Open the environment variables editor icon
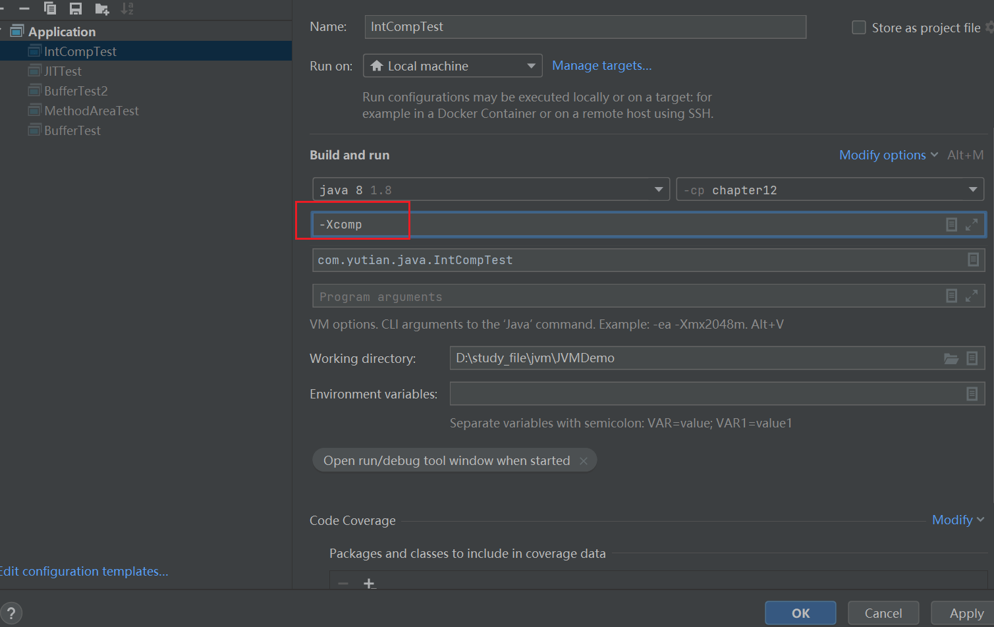 click(972, 394)
